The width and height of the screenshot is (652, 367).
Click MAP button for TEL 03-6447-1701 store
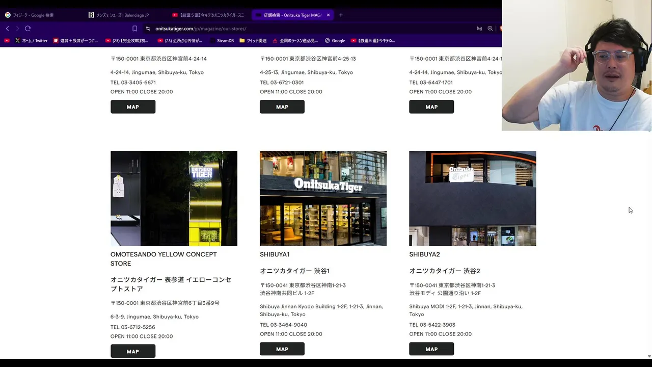[431, 107]
